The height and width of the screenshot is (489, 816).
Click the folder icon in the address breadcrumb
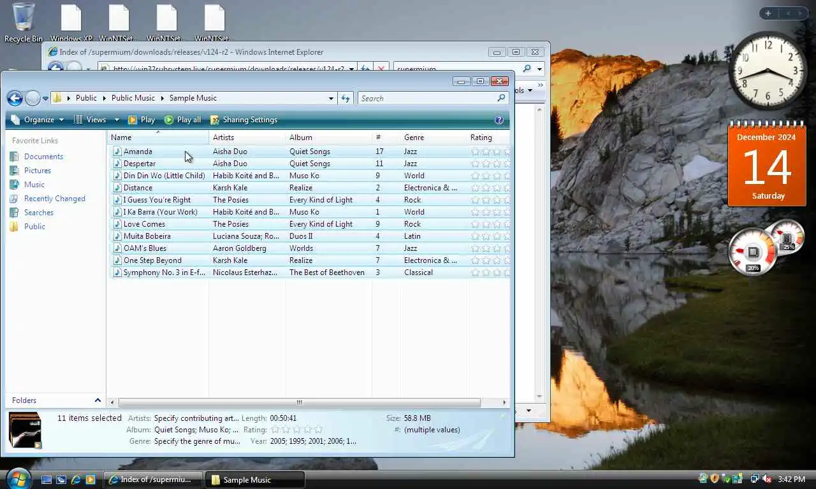coord(57,98)
